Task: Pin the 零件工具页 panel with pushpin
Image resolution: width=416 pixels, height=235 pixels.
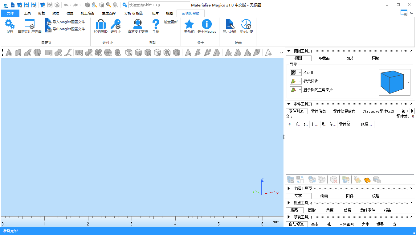Action: (405, 104)
